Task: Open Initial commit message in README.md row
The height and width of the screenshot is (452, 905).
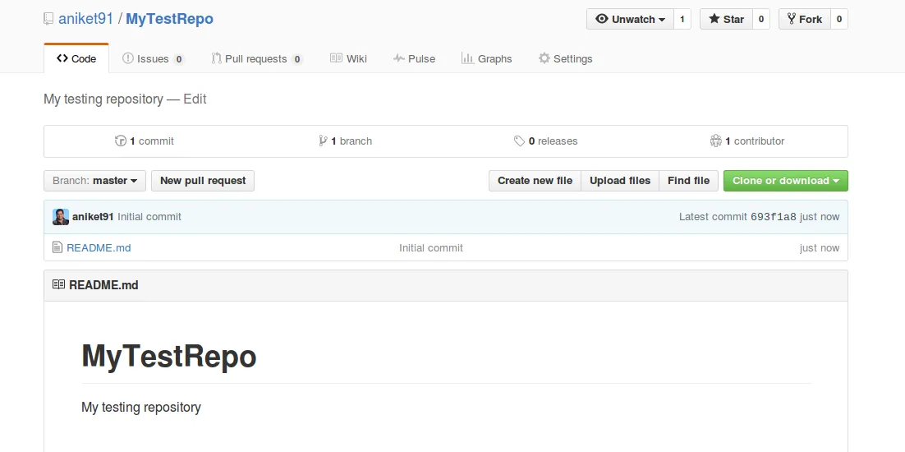Action: pyautogui.click(x=431, y=247)
